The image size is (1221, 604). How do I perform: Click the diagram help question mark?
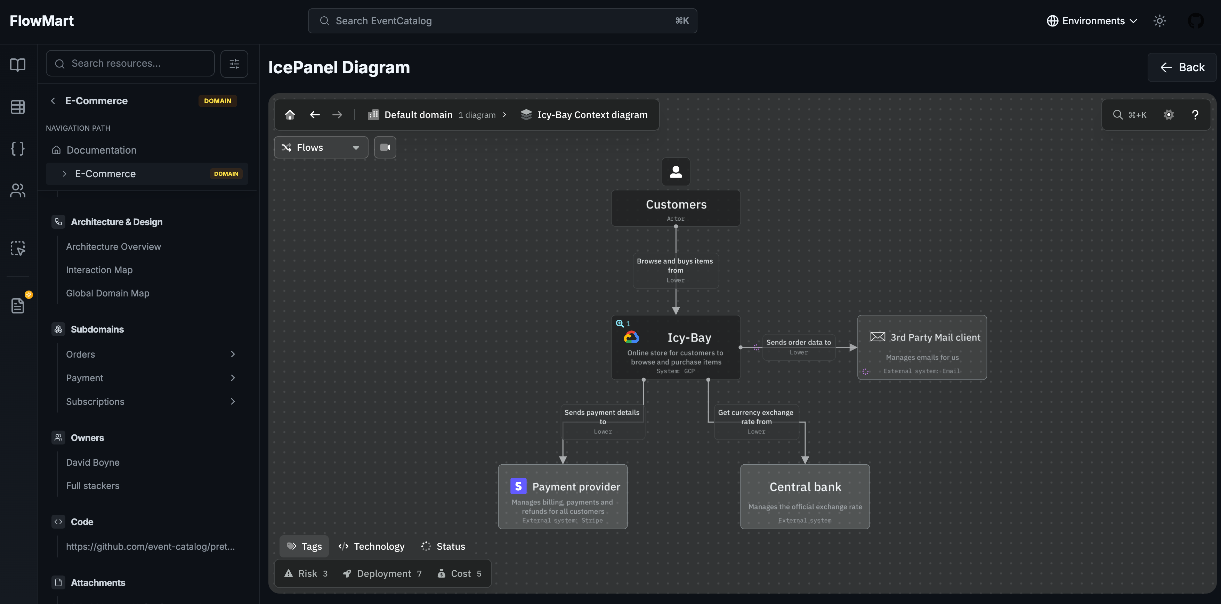[1195, 115]
